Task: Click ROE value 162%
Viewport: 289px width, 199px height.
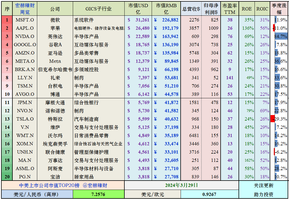Action: pyautogui.click(x=249, y=160)
